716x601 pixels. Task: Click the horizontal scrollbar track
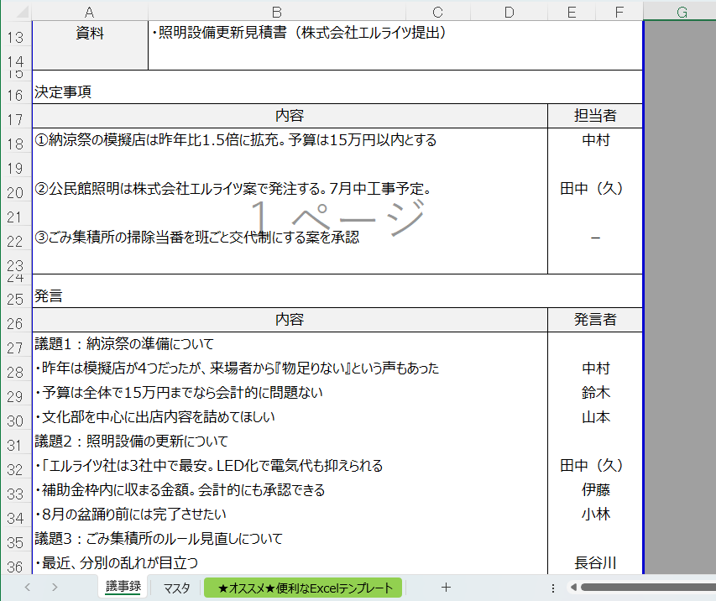[646, 588]
